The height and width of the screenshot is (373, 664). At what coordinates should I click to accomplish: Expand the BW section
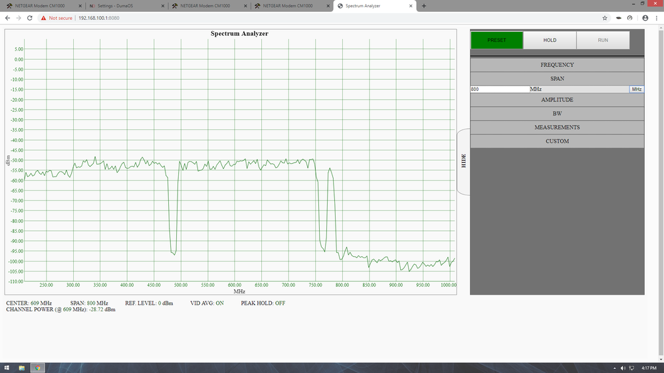(x=557, y=113)
